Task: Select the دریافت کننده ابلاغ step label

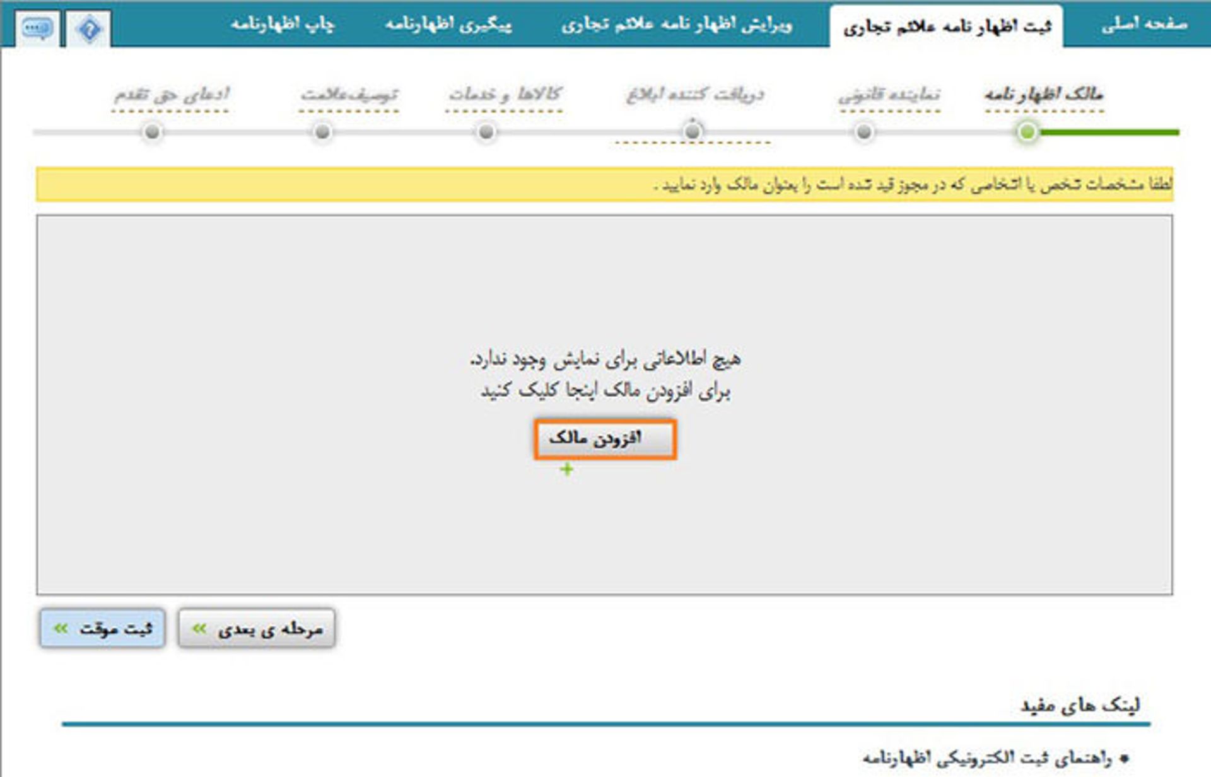Action: click(x=695, y=95)
